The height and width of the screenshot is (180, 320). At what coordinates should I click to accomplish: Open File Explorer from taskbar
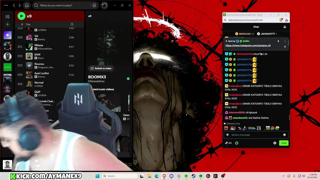pos(149,176)
